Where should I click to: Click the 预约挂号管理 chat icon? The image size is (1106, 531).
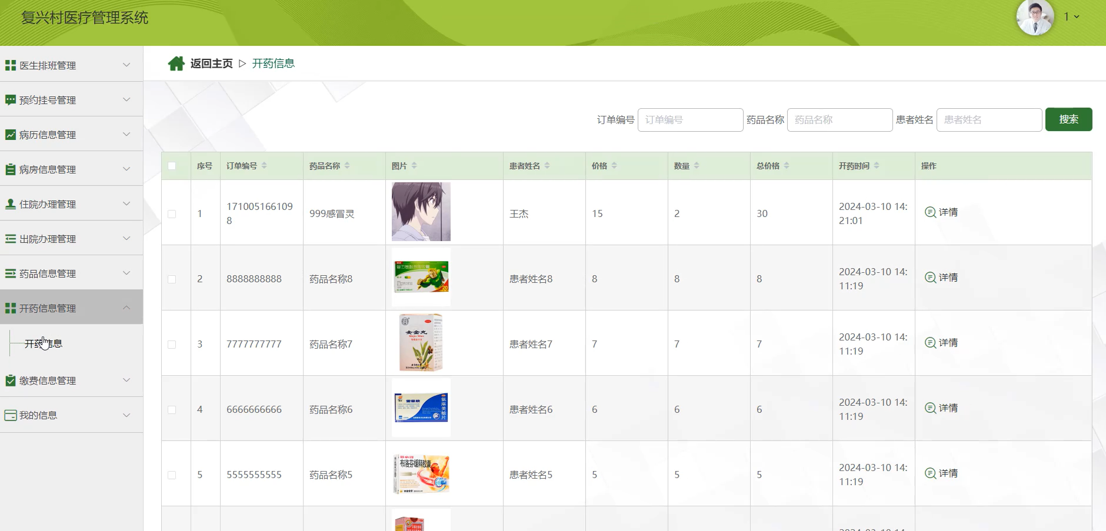coord(10,100)
